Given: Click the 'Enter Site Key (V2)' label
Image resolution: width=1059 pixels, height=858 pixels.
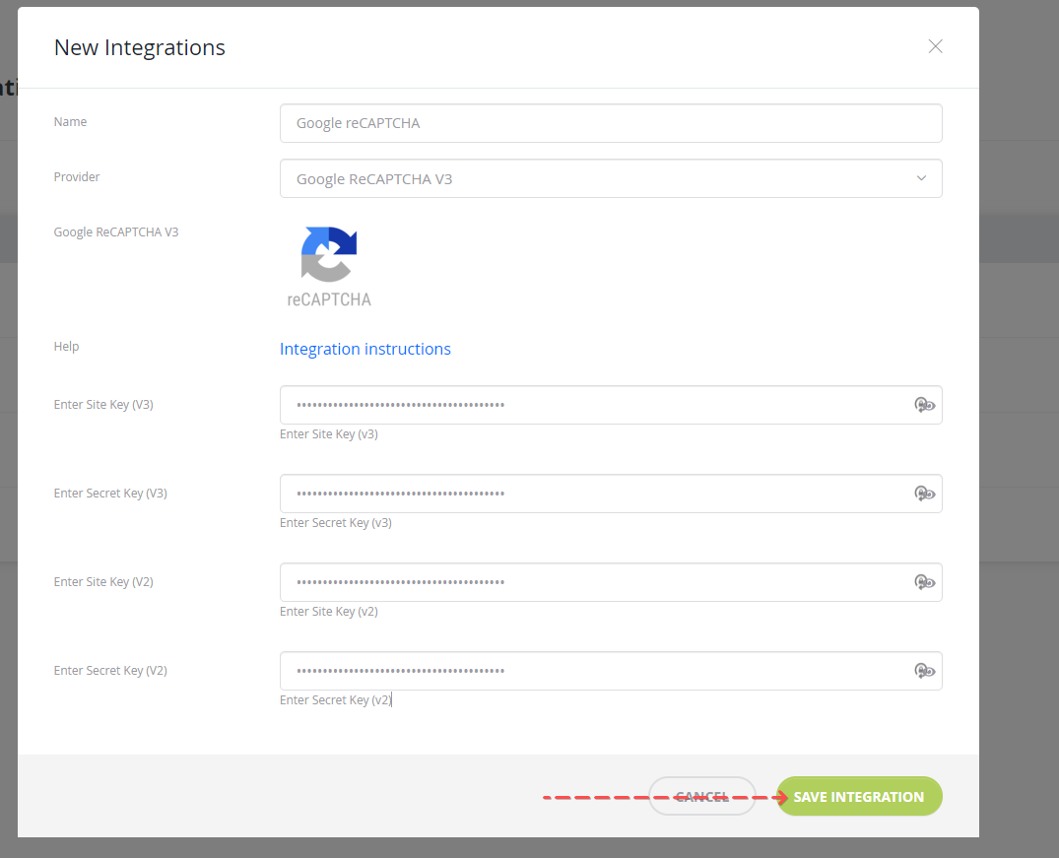Looking at the screenshot, I should (103, 581).
